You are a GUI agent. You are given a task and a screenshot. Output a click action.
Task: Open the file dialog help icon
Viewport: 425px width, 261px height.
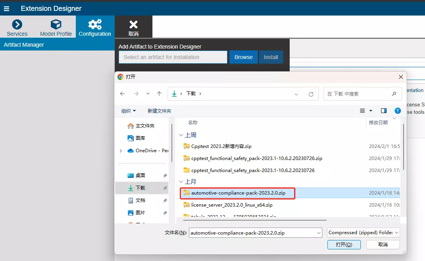397,111
